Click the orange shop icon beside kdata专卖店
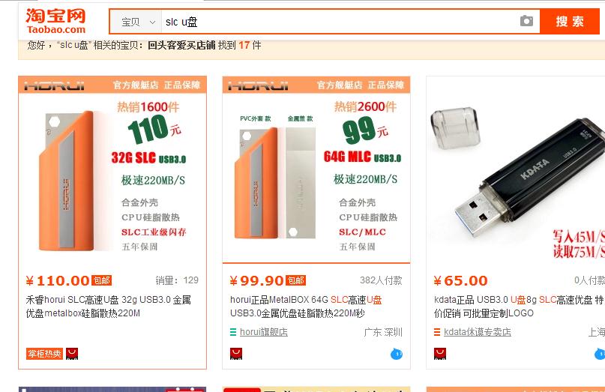The width and height of the screenshot is (605, 392). pos(437,332)
